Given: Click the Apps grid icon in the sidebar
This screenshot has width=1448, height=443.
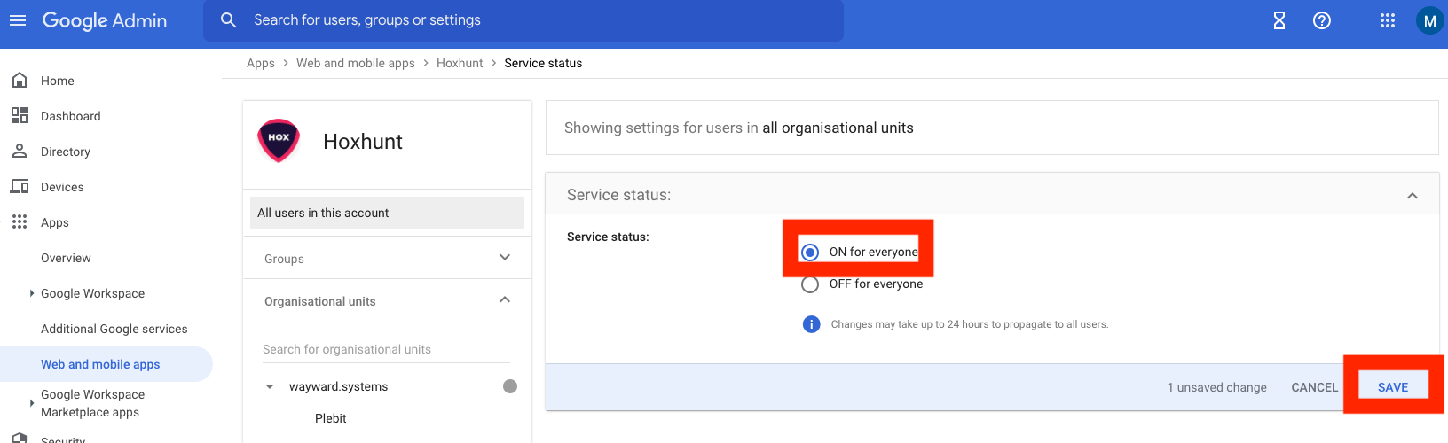Looking at the screenshot, I should (x=20, y=222).
